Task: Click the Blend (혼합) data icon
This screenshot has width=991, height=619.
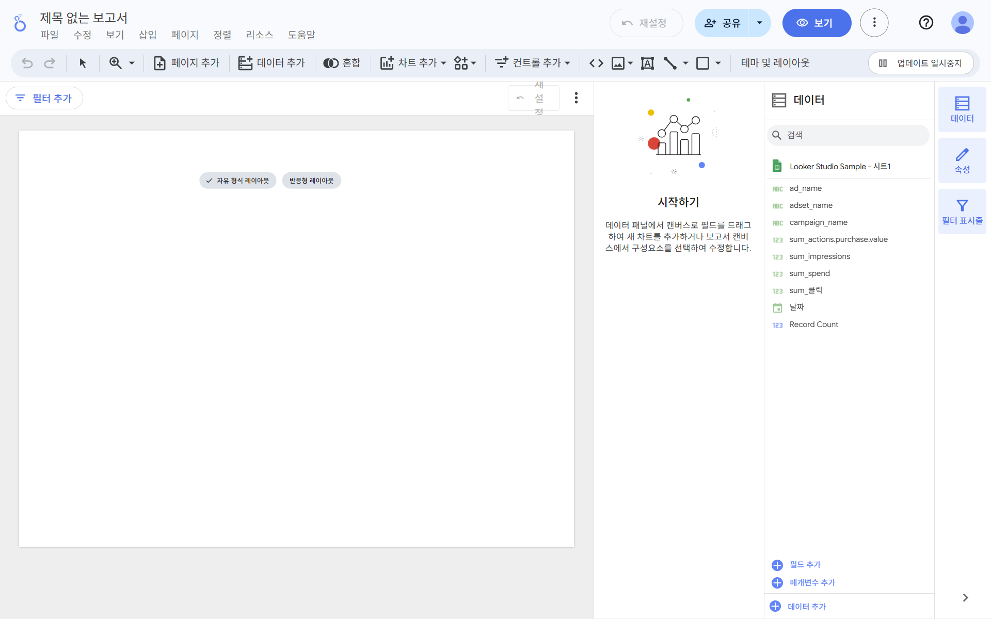Action: 342,63
